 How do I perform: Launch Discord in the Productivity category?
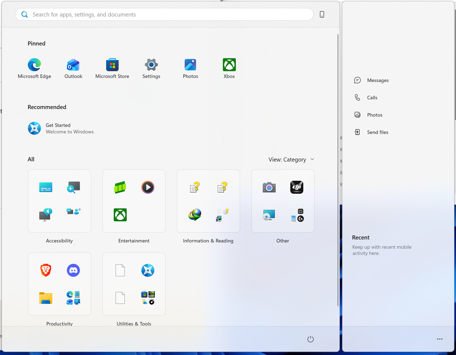[x=73, y=270]
